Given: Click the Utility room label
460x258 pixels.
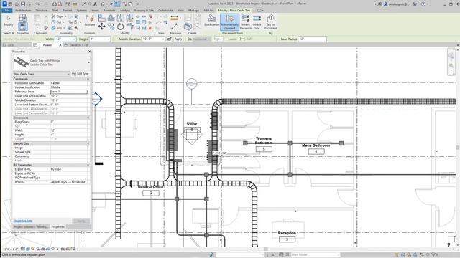Looking at the screenshot, I should point(192,123).
